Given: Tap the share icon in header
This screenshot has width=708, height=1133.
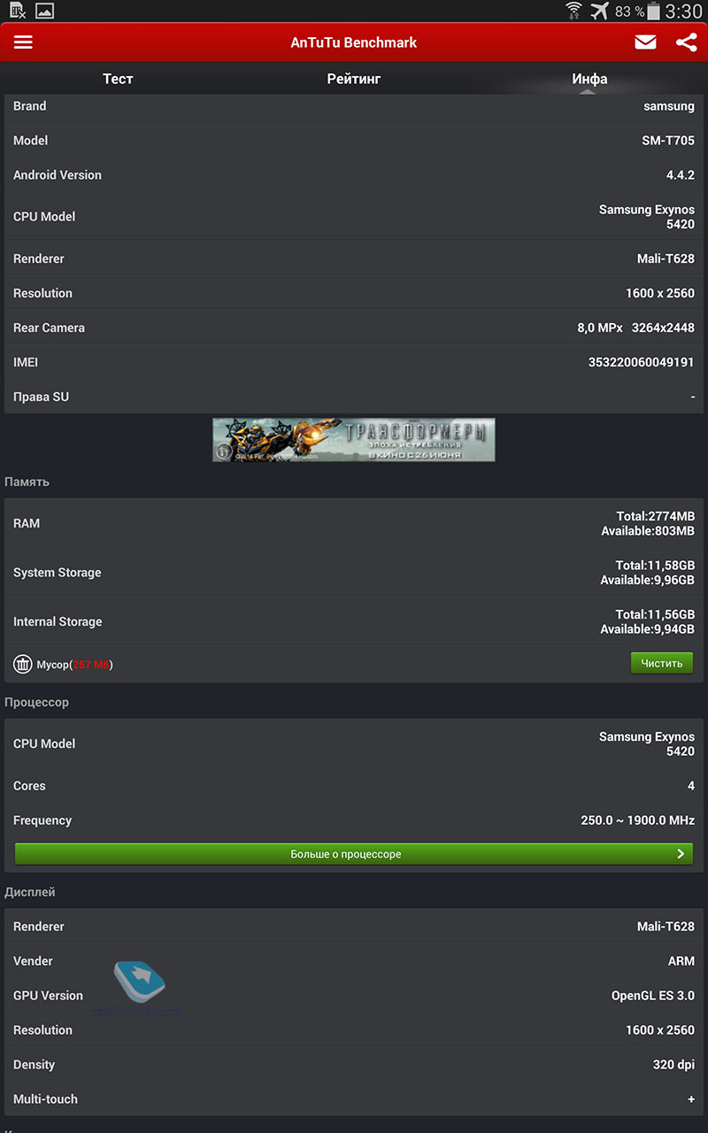Looking at the screenshot, I should 687,42.
